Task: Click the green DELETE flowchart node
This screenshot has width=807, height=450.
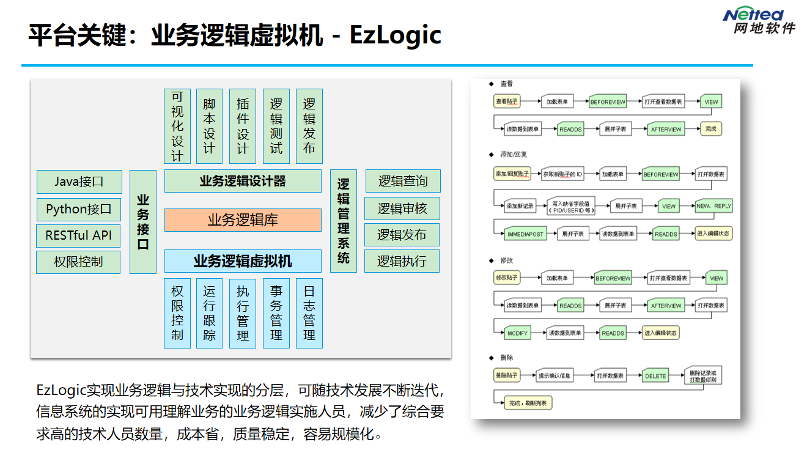Action: click(x=655, y=376)
